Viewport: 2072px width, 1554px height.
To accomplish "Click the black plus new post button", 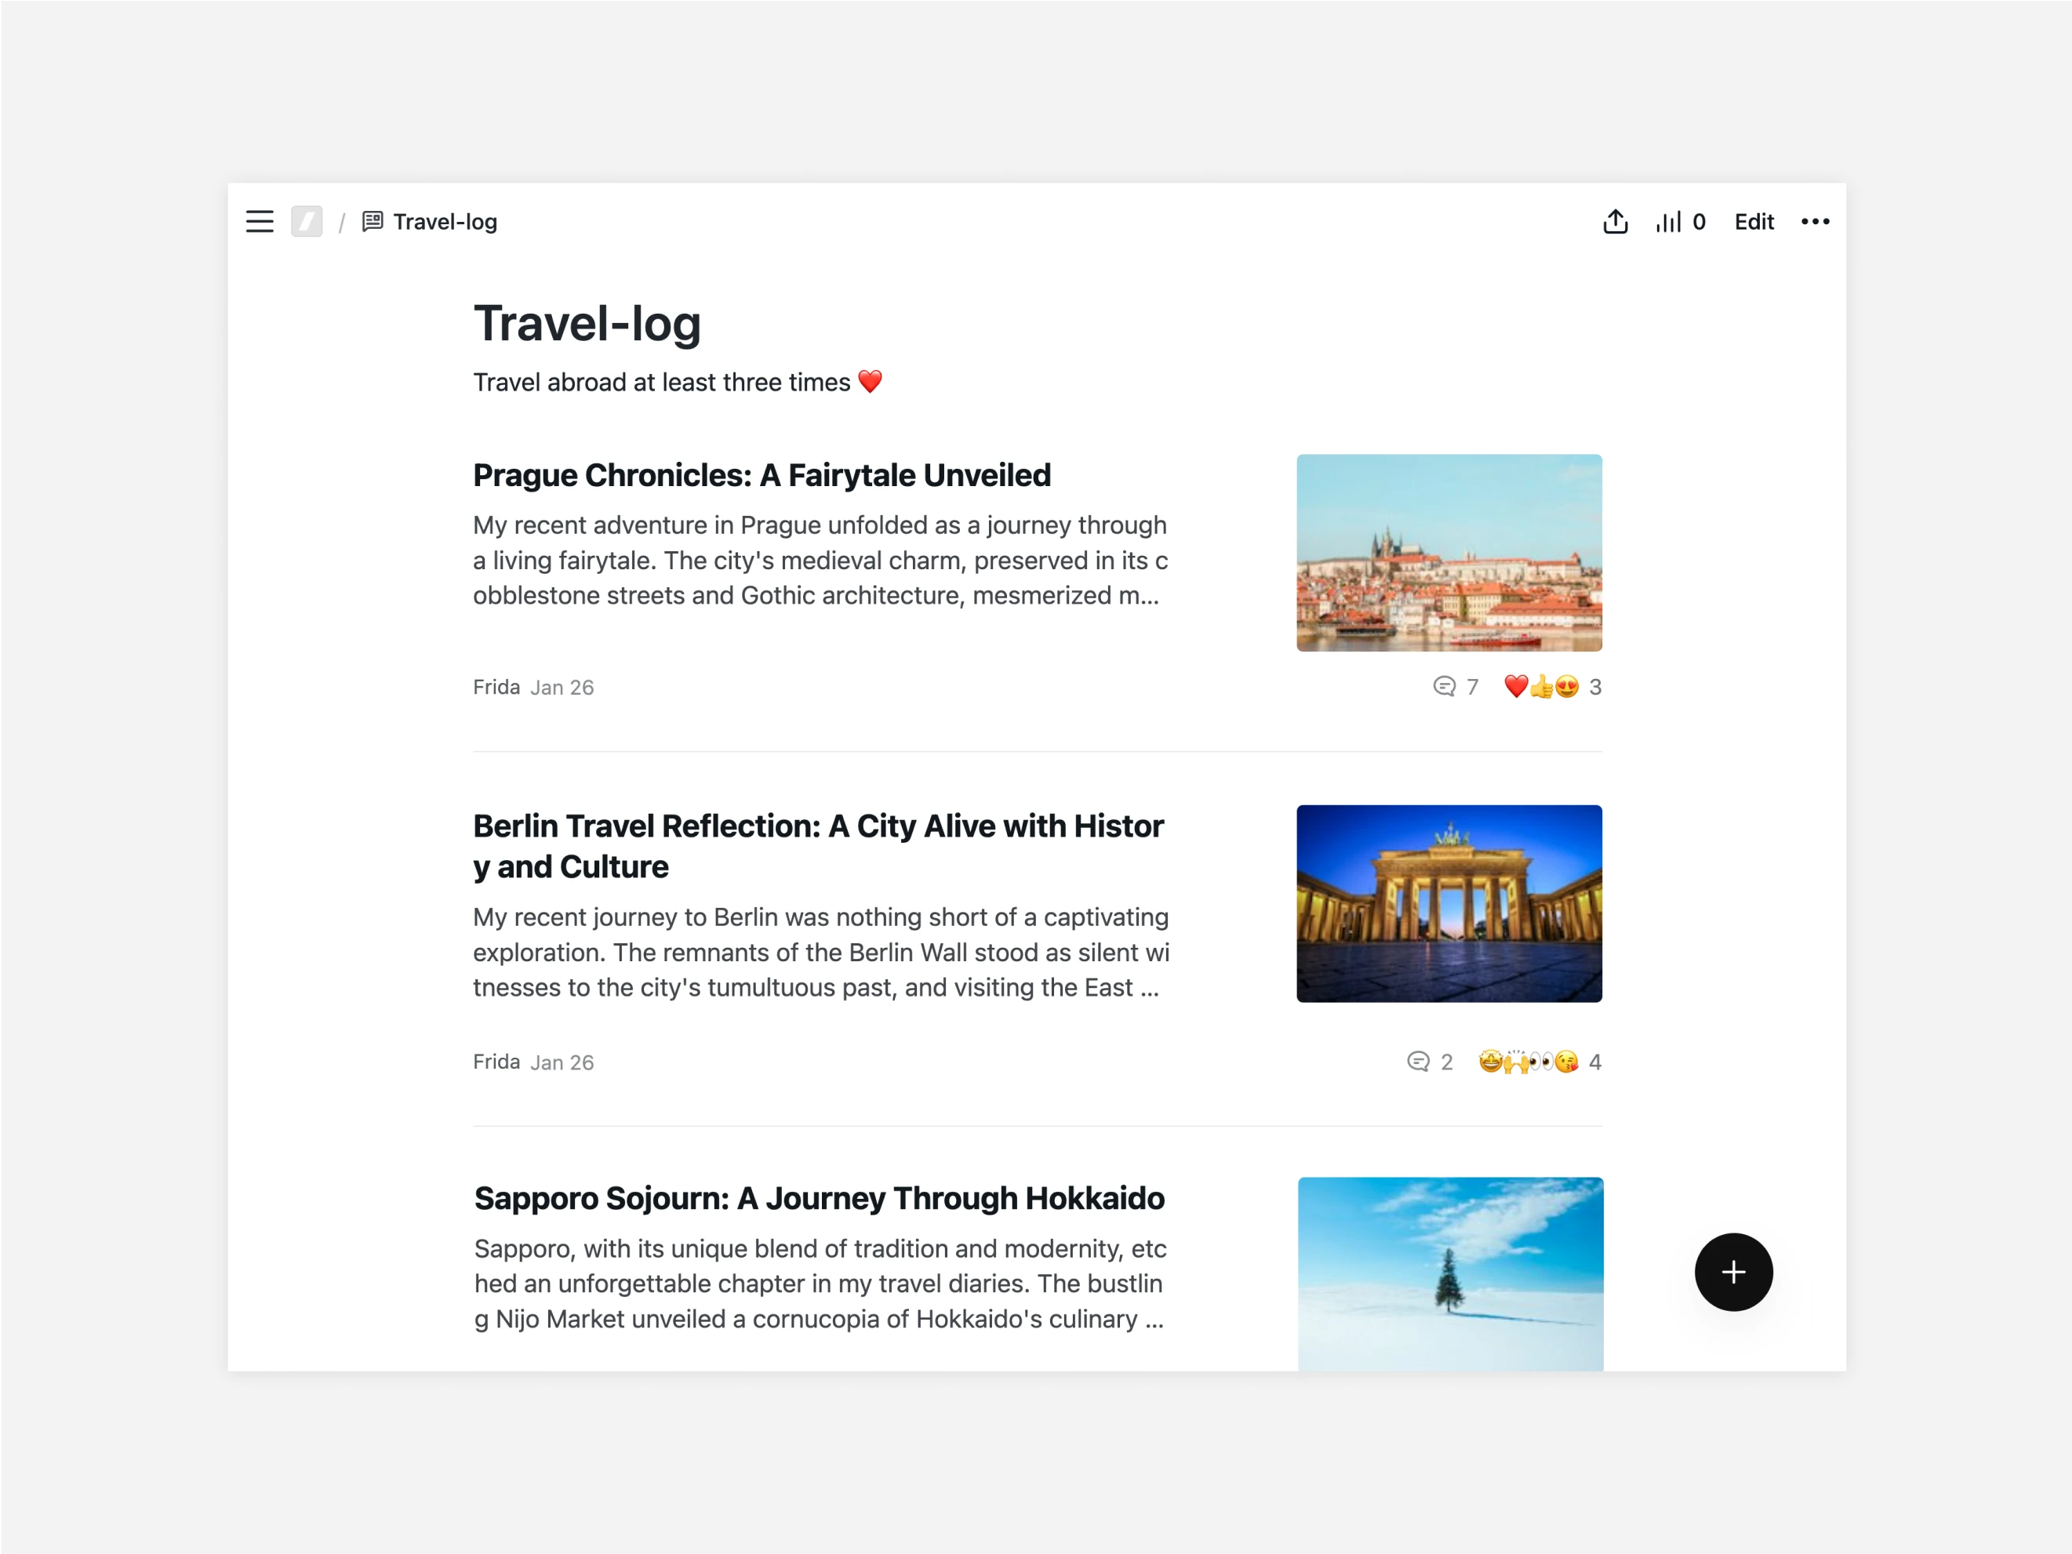I will click(1733, 1272).
